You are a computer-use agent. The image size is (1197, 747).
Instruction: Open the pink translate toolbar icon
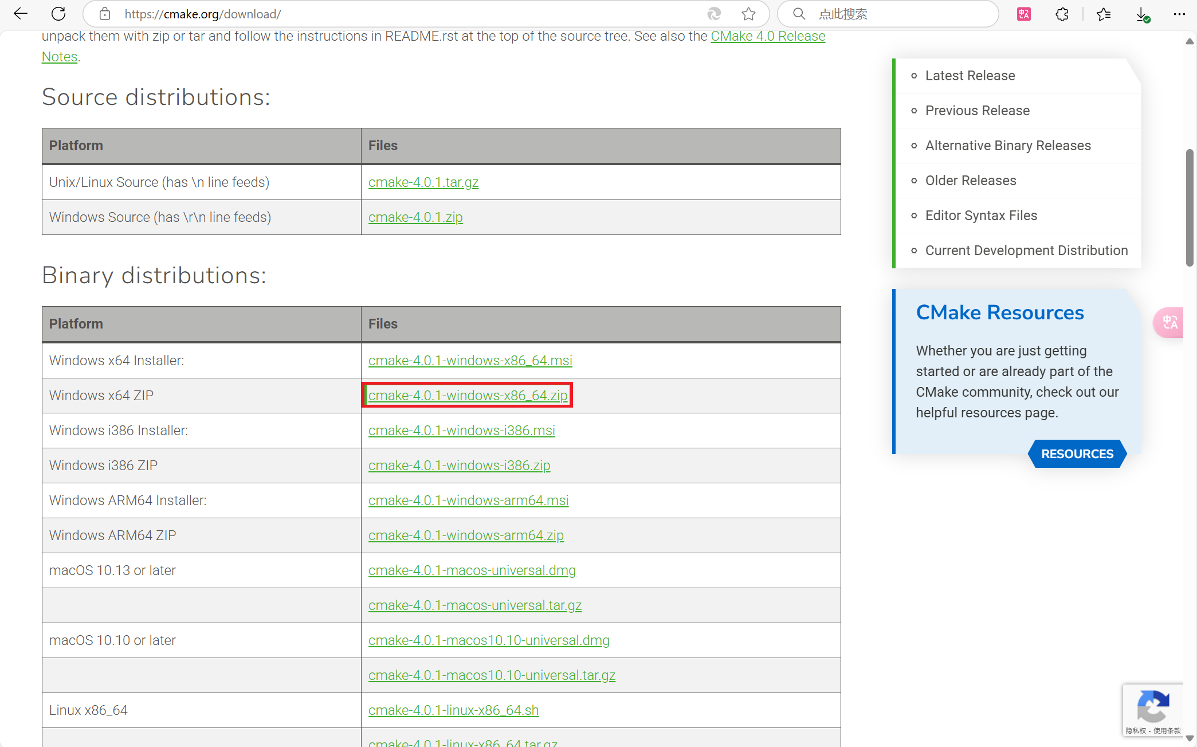coord(1024,14)
